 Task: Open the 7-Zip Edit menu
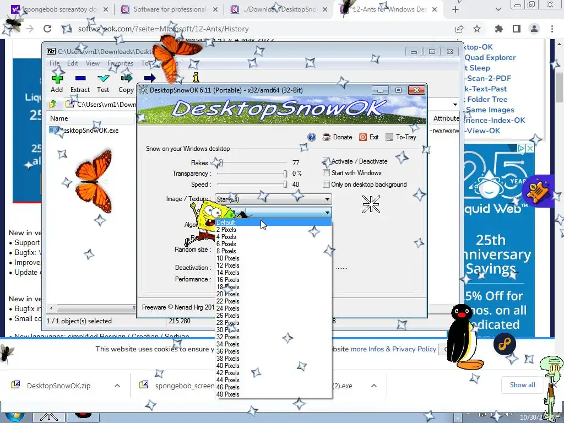[x=73, y=63]
